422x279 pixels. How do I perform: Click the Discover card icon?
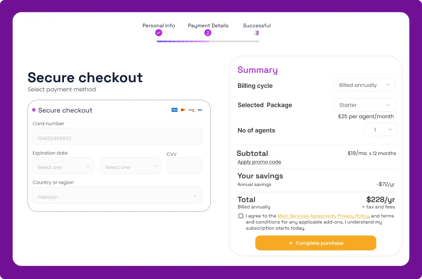pos(191,110)
